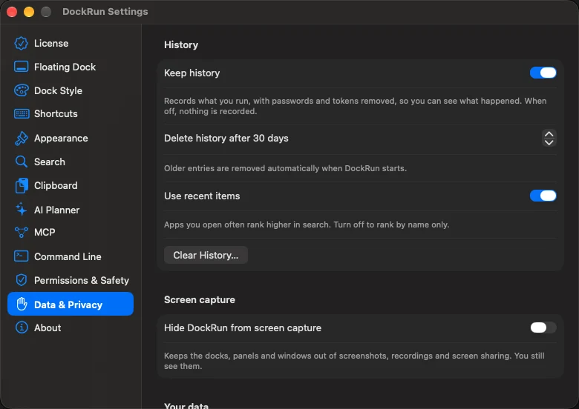
Task: Open the Floating Dock settings section
Action: pos(71,67)
